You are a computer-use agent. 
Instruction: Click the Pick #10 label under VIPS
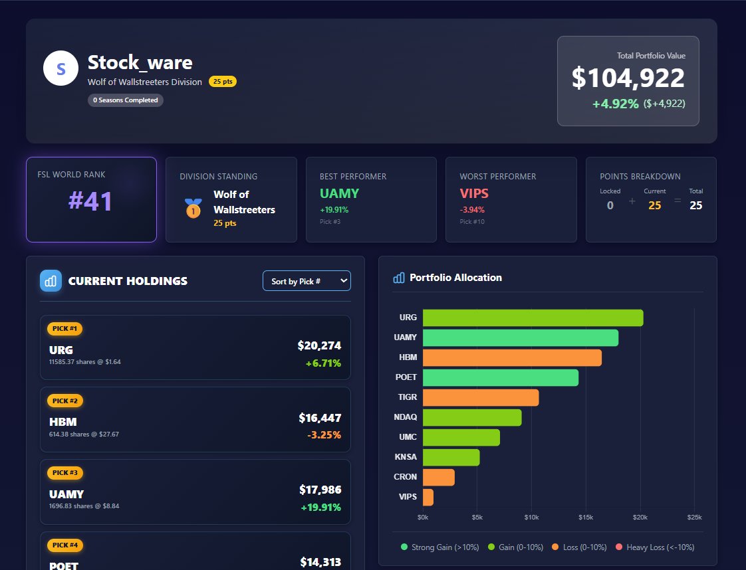click(x=472, y=221)
